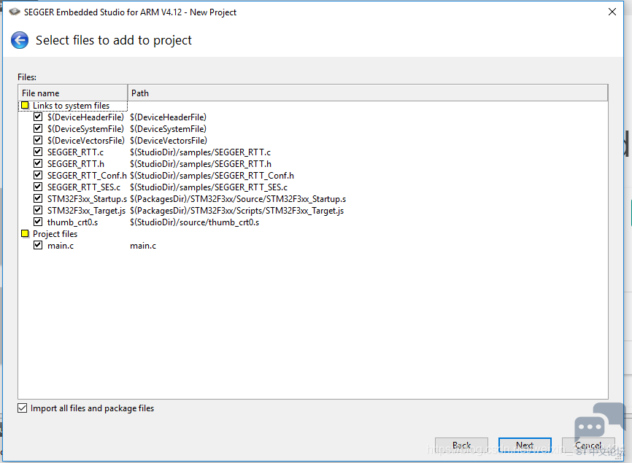
Task: Cancel the New Project wizard
Action: click(588, 446)
